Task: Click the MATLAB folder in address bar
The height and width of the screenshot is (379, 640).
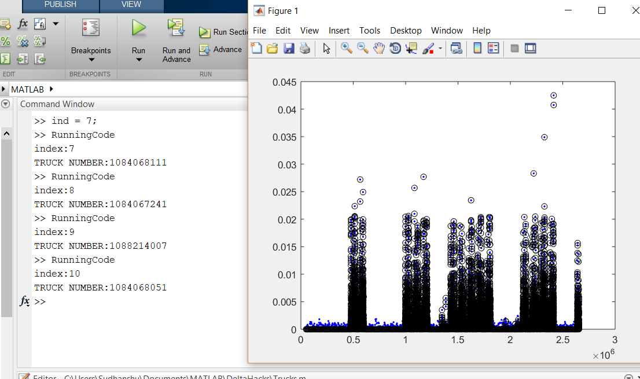Action: [27, 89]
